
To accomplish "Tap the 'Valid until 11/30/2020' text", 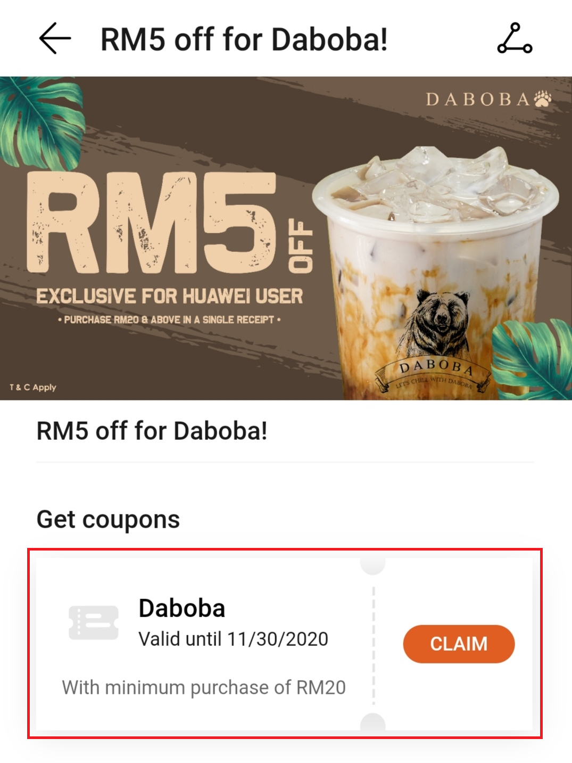I will [233, 638].
